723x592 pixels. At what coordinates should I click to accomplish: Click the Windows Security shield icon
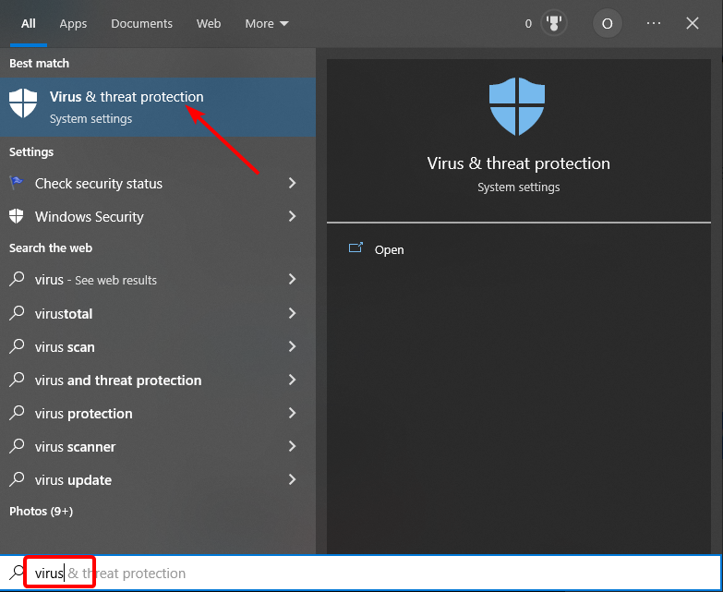[17, 216]
